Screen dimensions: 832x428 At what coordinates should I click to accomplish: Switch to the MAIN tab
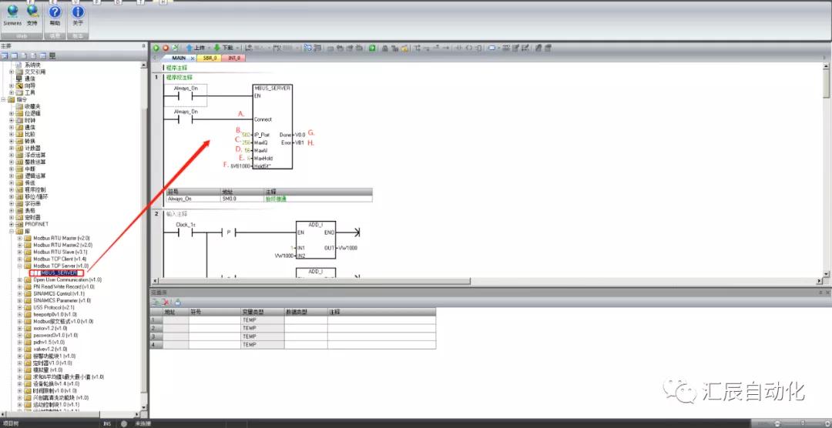179,58
